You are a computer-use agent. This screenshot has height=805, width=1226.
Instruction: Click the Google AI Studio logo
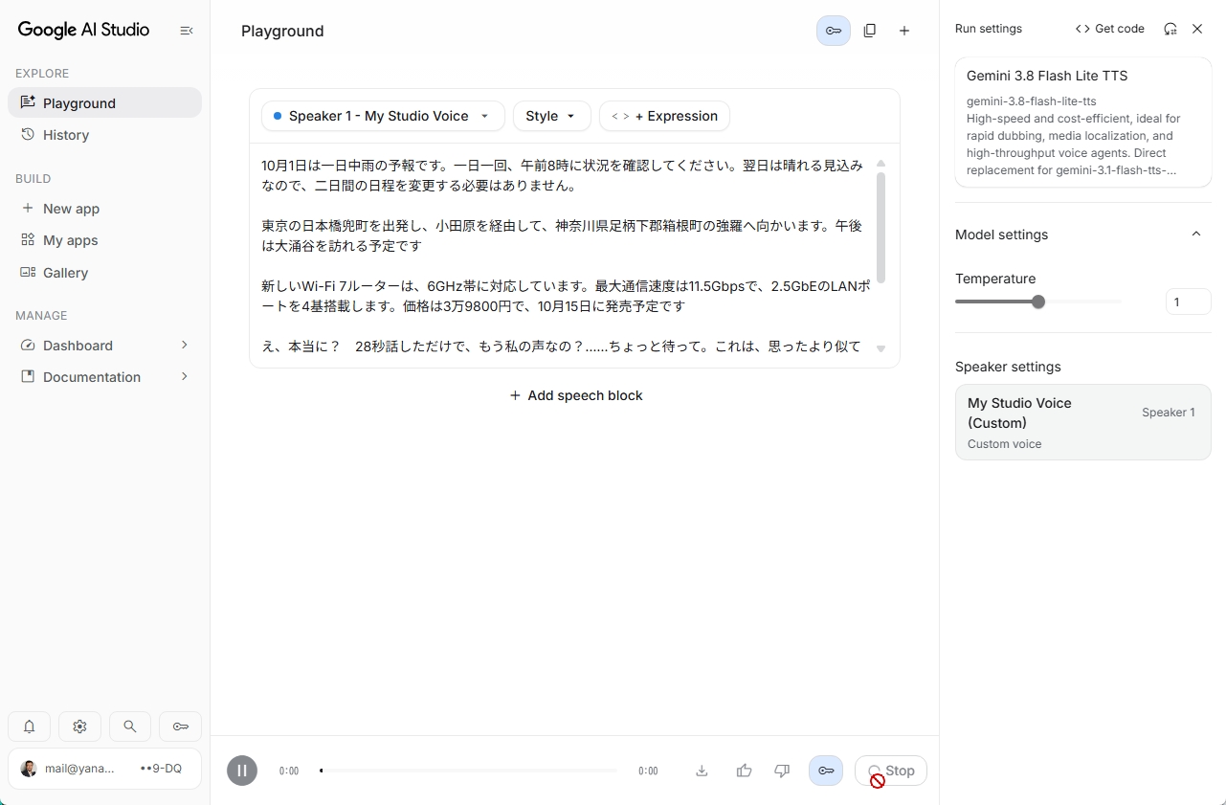pyautogui.click(x=83, y=30)
